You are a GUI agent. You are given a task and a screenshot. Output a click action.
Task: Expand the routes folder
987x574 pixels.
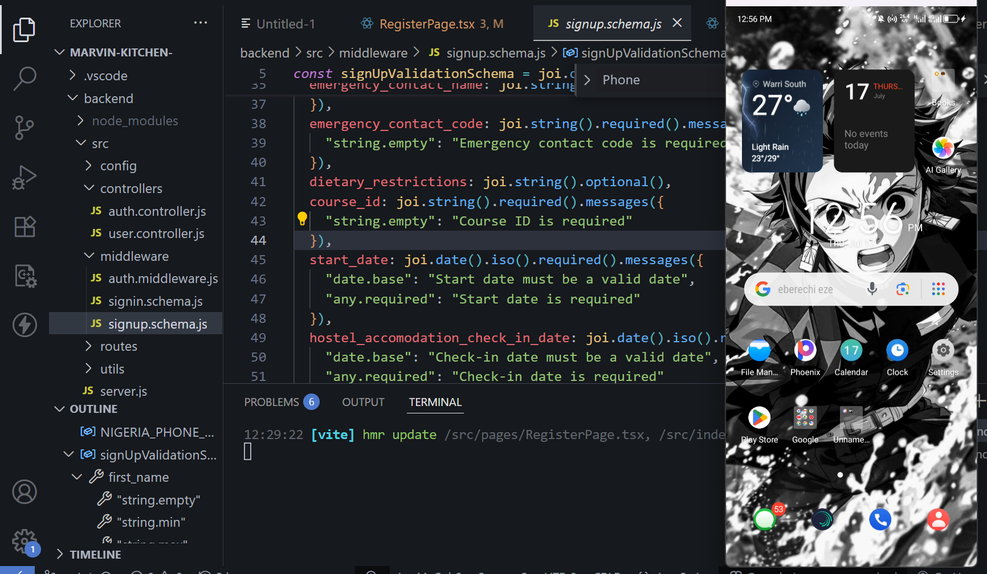click(x=119, y=346)
